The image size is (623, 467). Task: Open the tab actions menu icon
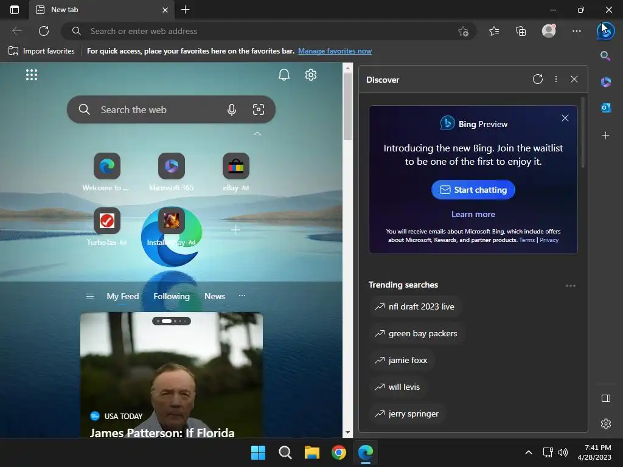coord(15,10)
